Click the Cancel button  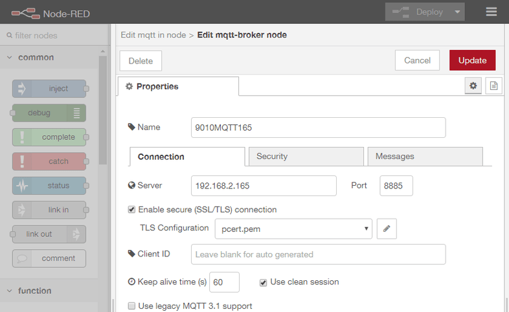(x=417, y=60)
